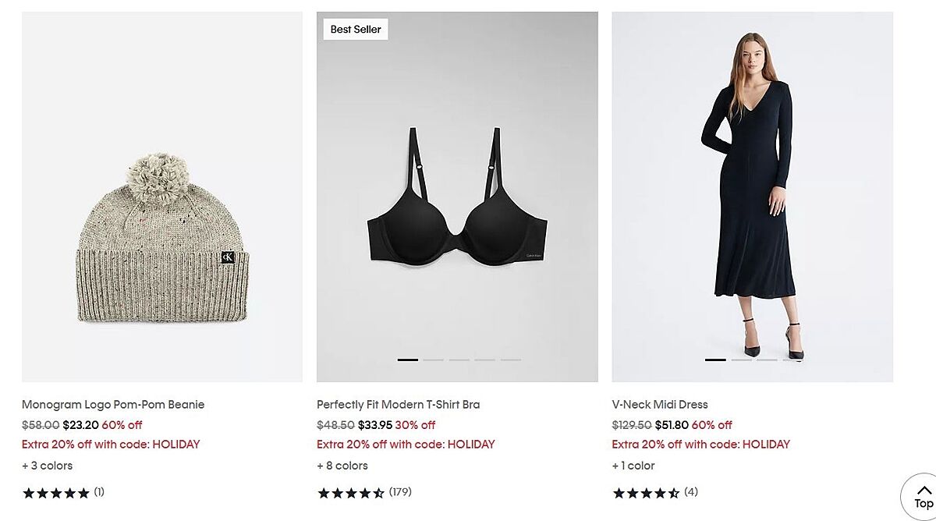This screenshot has width=936, height=521.
Task: Click the beanie's five-star rating
Action: 56,493
